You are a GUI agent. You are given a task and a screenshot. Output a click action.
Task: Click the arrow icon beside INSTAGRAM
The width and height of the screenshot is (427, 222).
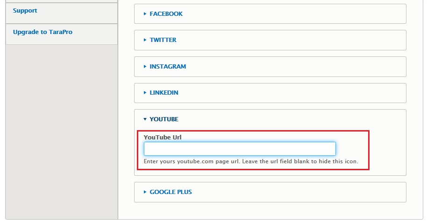click(x=145, y=67)
